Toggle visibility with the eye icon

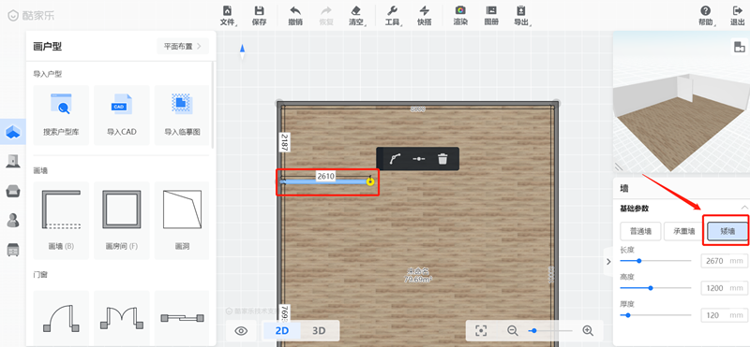tap(241, 331)
